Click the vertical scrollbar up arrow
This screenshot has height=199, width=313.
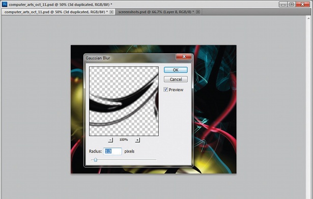pyautogui.click(x=308, y=18)
